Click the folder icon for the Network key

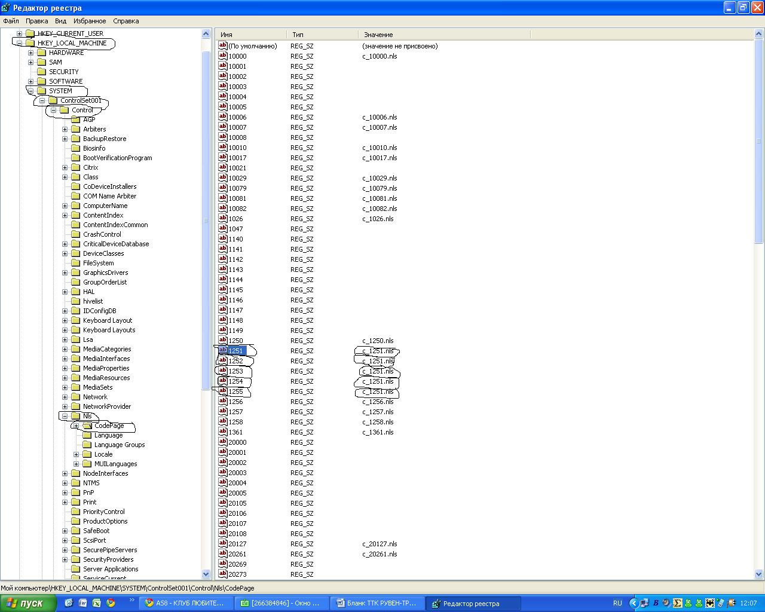pos(76,397)
